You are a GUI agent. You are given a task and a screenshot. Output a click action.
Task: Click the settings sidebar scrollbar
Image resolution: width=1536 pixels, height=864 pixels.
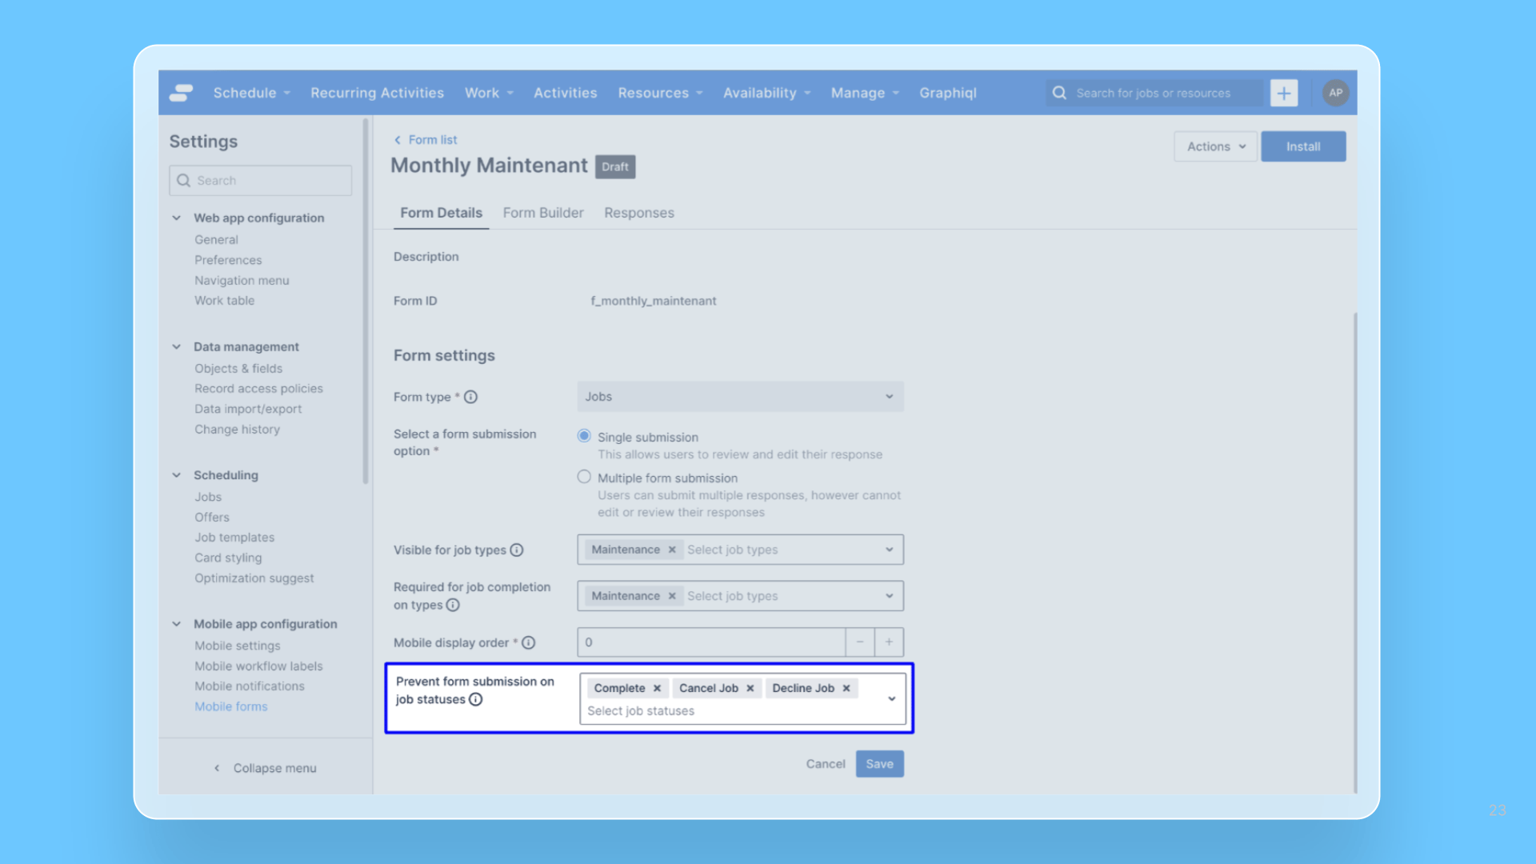(366, 300)
